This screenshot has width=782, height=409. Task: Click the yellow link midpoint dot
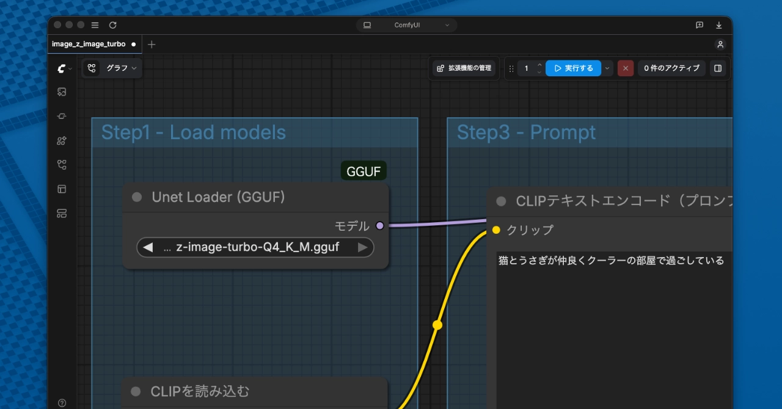coord(437,325)
